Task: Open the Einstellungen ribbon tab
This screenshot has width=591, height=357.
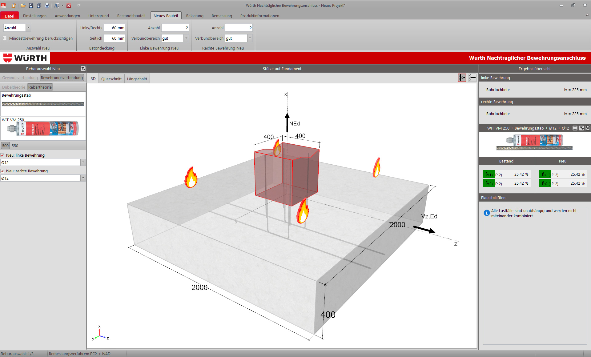Action: (35, 16)
